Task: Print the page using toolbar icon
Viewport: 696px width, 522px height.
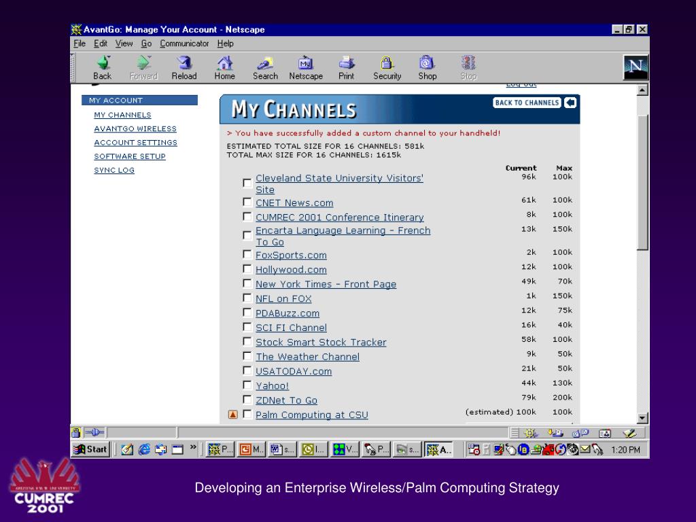Action: (x=346, y=67)
